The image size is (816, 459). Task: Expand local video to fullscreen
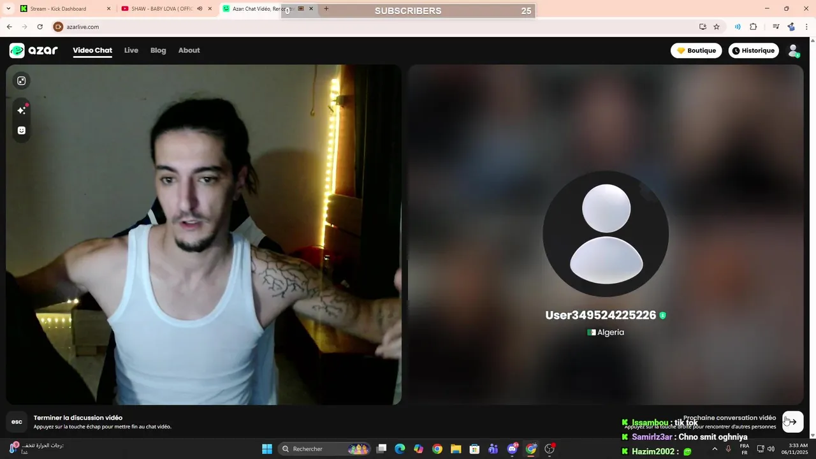pyautogui.click(x=22, y=80)
